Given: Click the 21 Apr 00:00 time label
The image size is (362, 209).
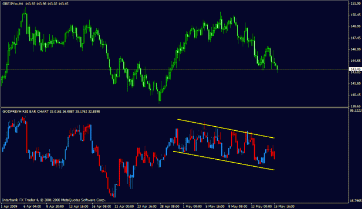Looking at the screenshot, I should (124, 206).
